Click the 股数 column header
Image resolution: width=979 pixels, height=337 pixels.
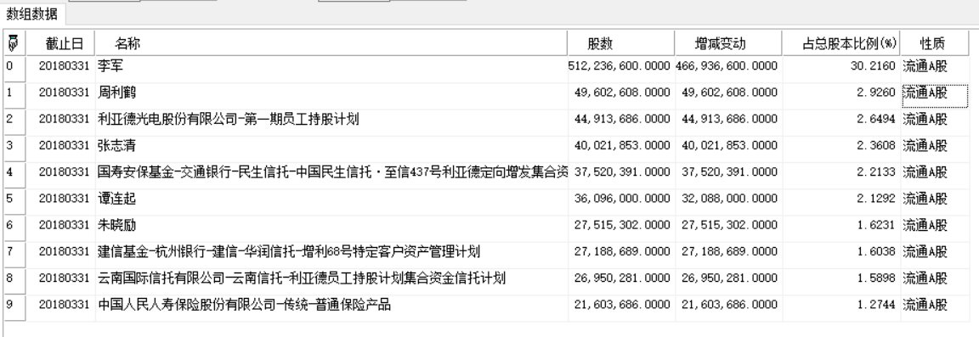(x=621, y=43)
